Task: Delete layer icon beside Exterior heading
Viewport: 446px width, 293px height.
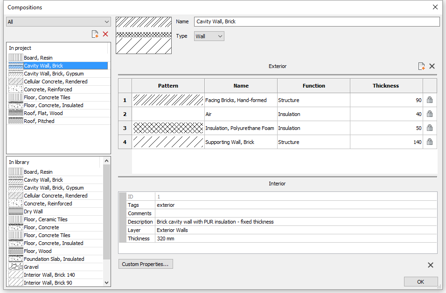Action: (x=432, y=67)
